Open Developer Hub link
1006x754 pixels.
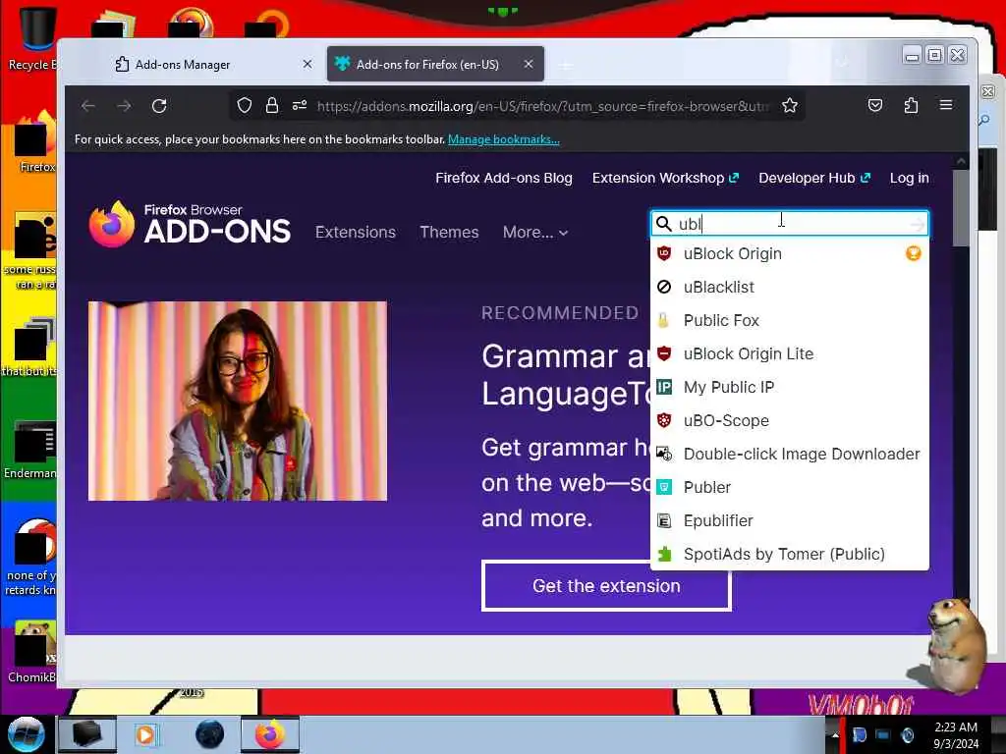(x=814, y=178)
